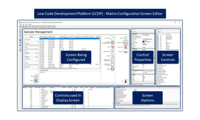Click the BackColor Window white swatch

(143, 35)
